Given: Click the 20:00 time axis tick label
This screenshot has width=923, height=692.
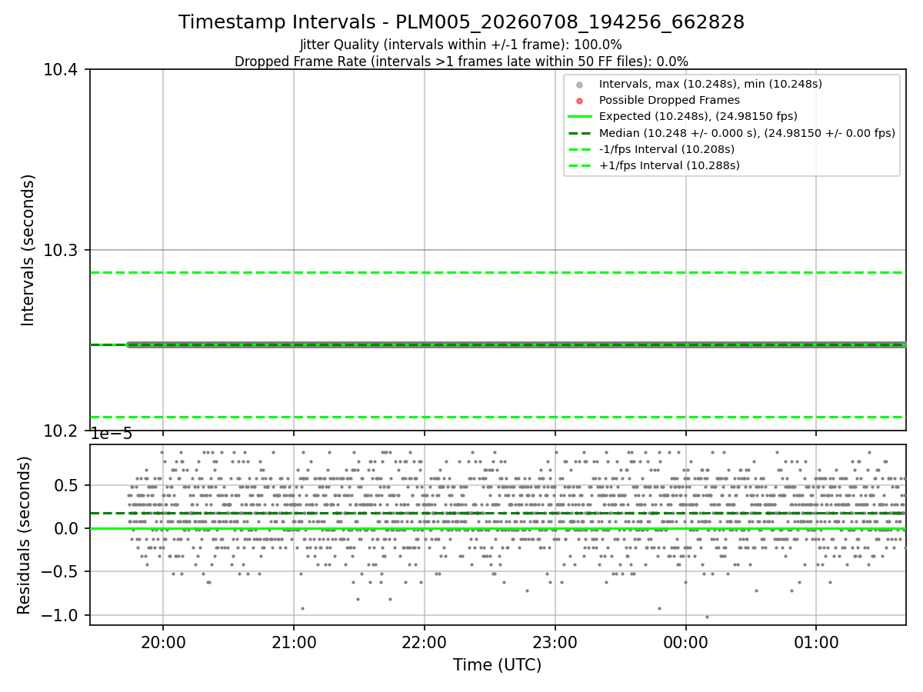Looking at the screenshot, I should 162,641.
